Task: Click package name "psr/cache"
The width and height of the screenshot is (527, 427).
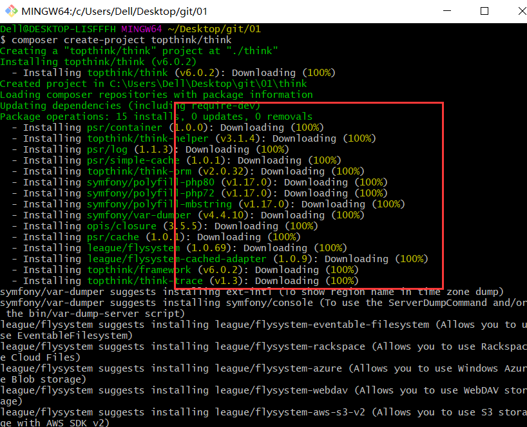Action: coord(113,237)
